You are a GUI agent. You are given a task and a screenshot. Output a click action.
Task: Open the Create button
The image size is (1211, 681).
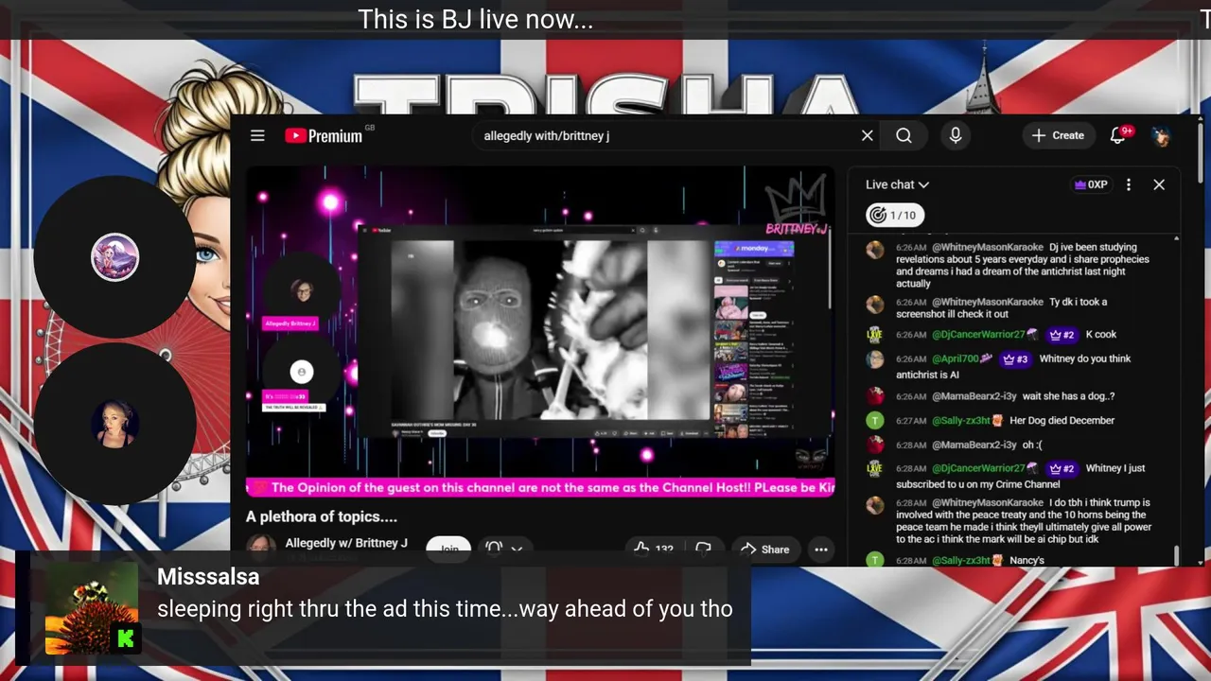coord(1058,135)
